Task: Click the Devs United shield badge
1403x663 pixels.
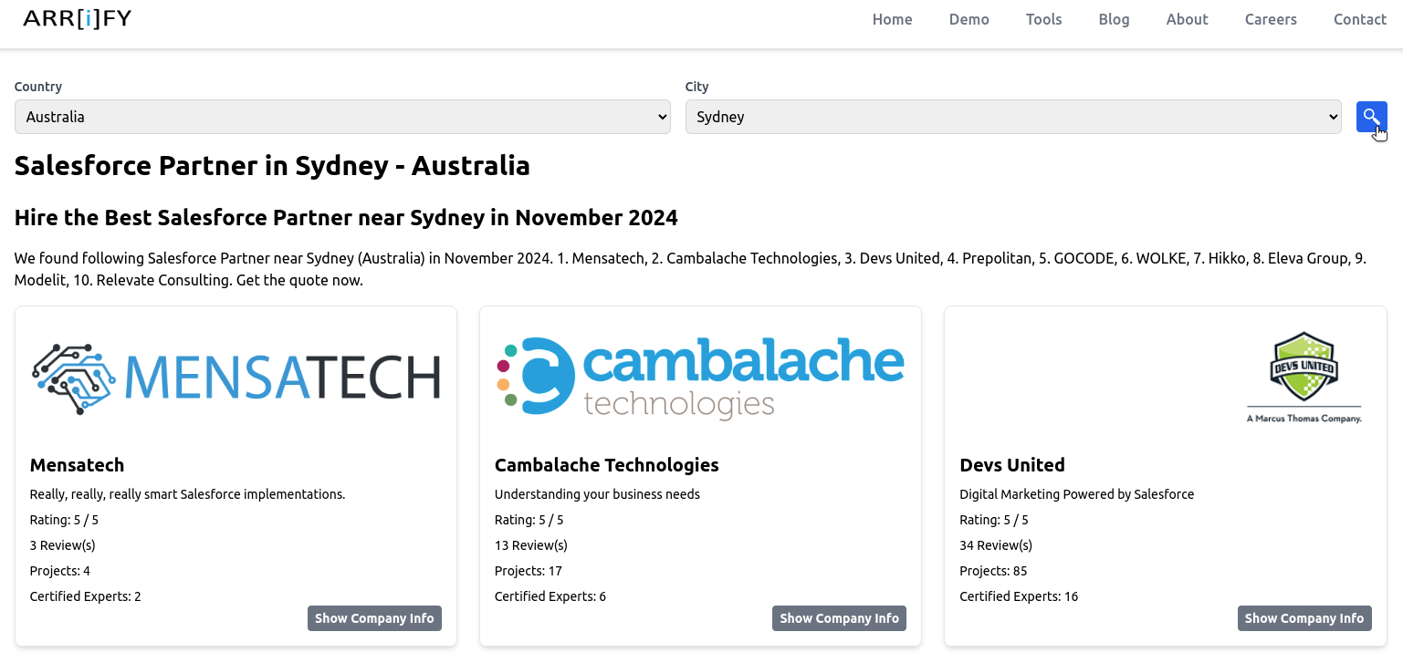Action: tap(1304, 369)
